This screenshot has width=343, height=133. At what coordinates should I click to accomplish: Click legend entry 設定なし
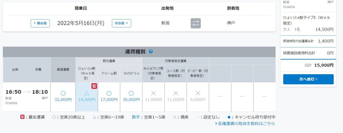click(x=208, y=117)
